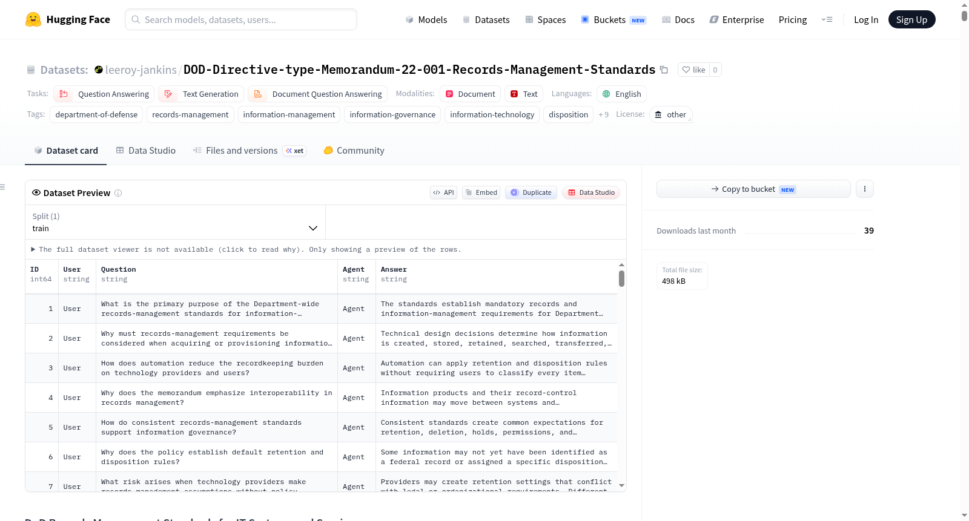Click the Log In link

pos(866,19)
